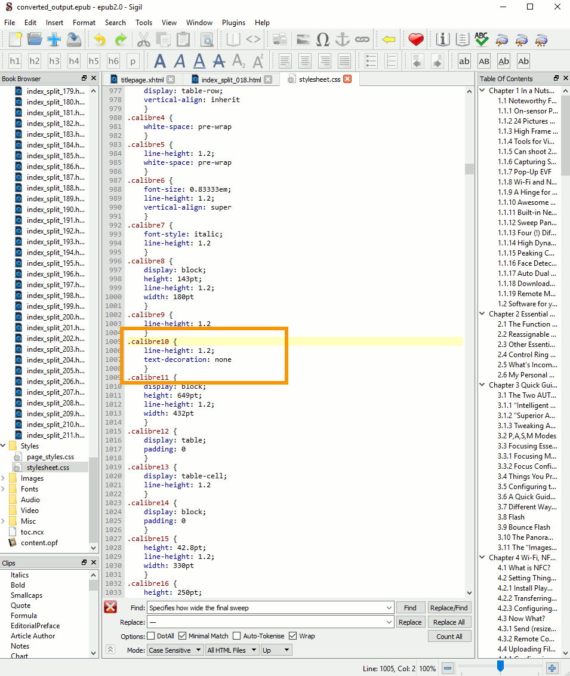570x676 pixels.
Task: Open the Plugins menu
Action: tap(233, 23)
